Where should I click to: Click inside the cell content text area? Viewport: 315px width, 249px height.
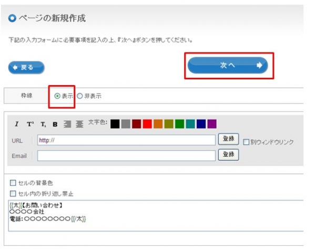click(156, 216)
